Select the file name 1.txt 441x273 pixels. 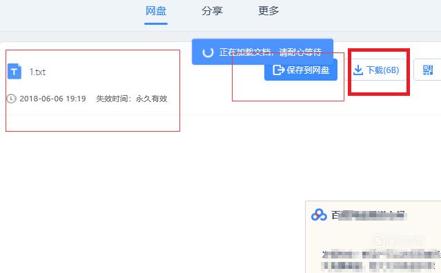click(x=37, y=72)
